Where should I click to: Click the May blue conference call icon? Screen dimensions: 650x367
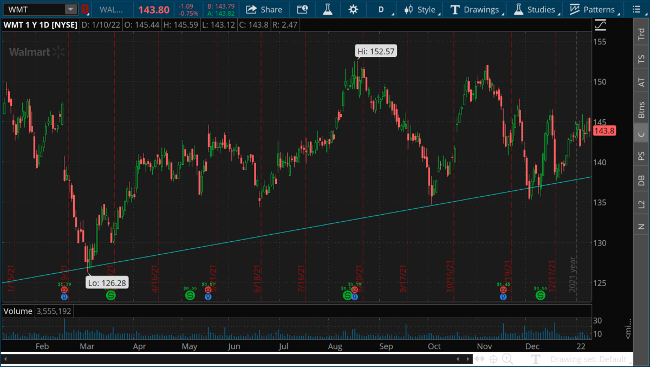tap(208, 297)
